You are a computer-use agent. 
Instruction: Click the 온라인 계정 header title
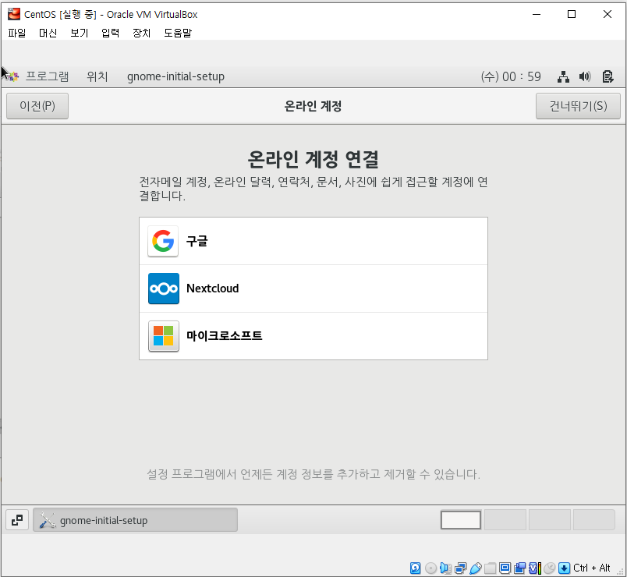[x=313, y=106]
